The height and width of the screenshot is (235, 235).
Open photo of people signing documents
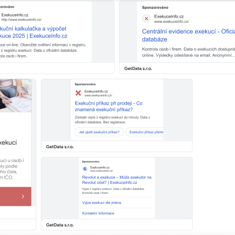(x=15, y=96)
